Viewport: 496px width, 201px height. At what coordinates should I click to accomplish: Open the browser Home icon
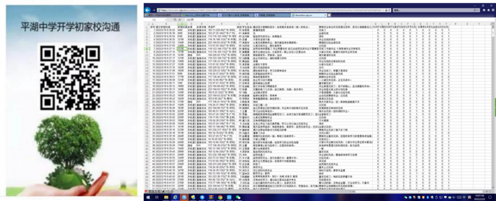484,10
